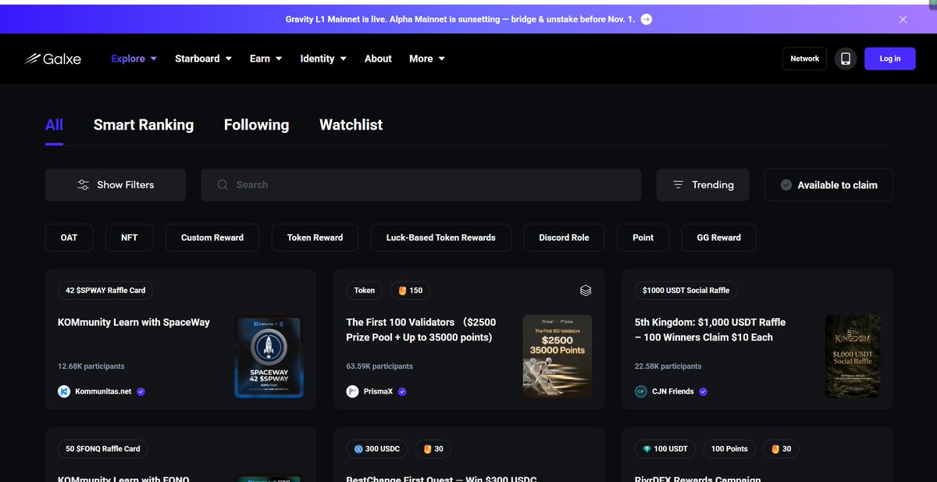Toggle the Custom Reward filter
The height and width of the screenshot is (482, 937).
pyautogui.click(x=212, y=237)
